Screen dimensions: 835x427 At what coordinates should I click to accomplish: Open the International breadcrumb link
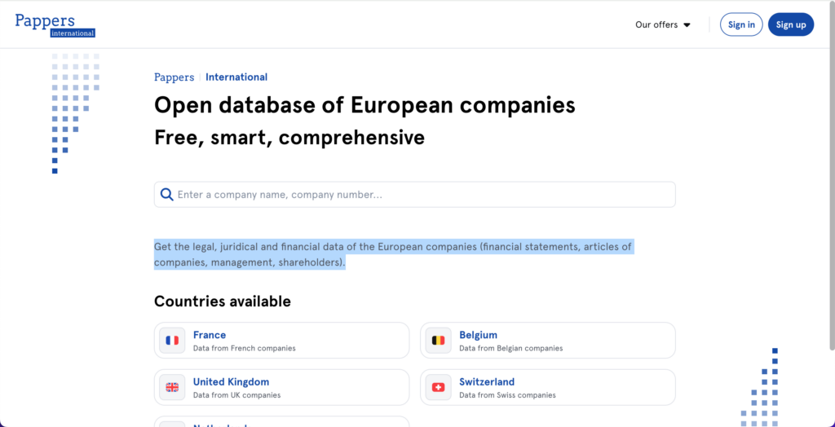click(x=236, y=77)
